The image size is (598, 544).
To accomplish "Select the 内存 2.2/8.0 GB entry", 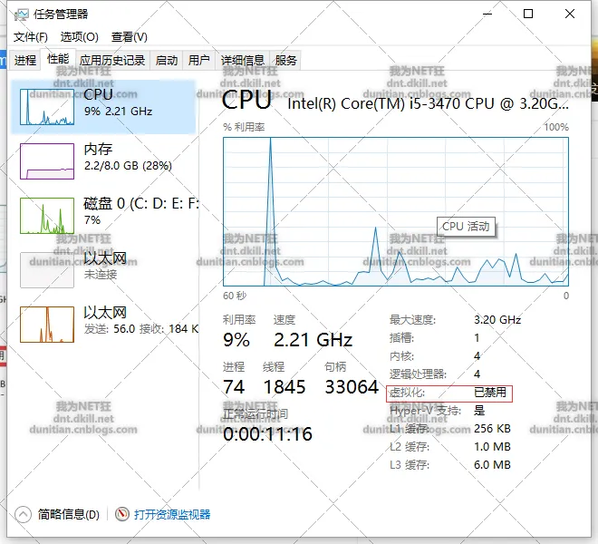I will pyautogui.click(x=103, y=161).
